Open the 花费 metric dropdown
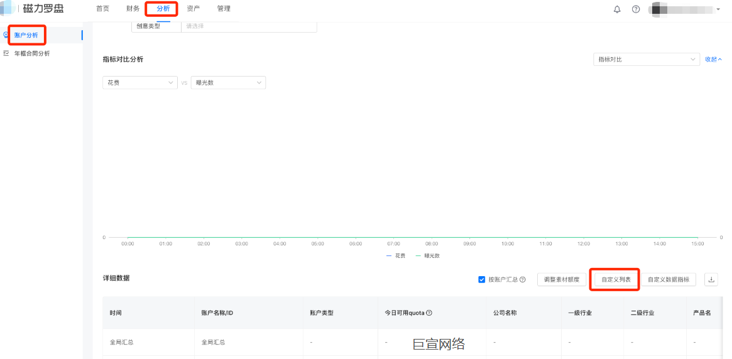This screenshot has height=359, width=732. click(140, 82)
